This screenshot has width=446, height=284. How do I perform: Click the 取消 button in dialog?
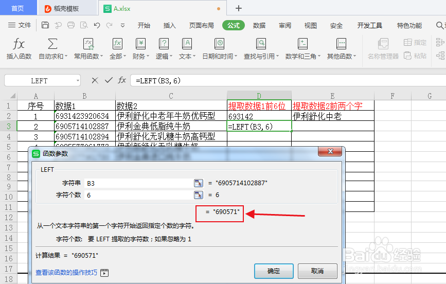point(317,271)
